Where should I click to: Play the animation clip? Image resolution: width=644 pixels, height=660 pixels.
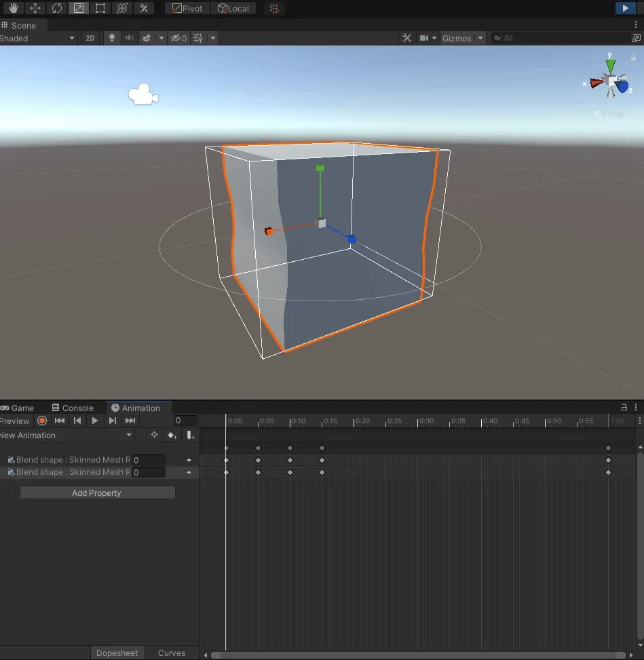(95, 421)
